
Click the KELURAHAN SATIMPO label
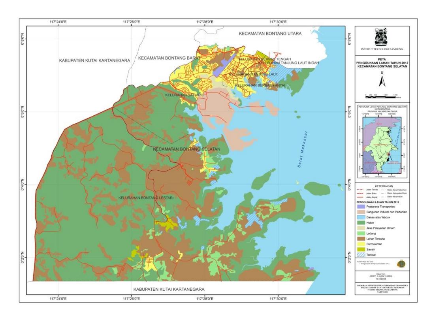click(184, 95)
